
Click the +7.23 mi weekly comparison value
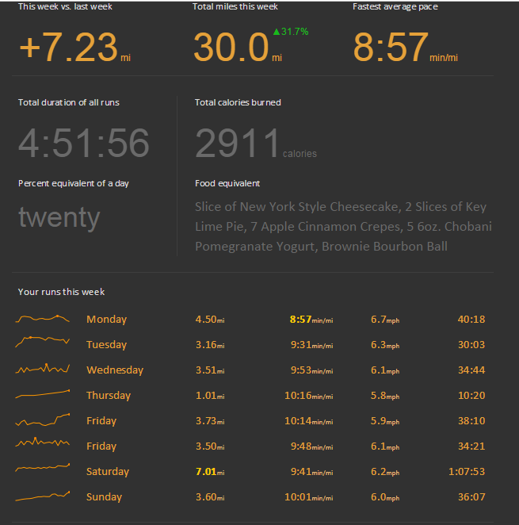click(67, 48)
